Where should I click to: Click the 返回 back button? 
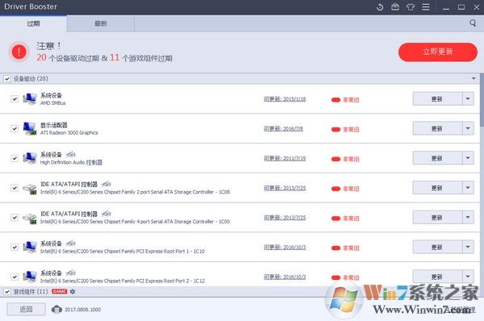tap(27, 309)
